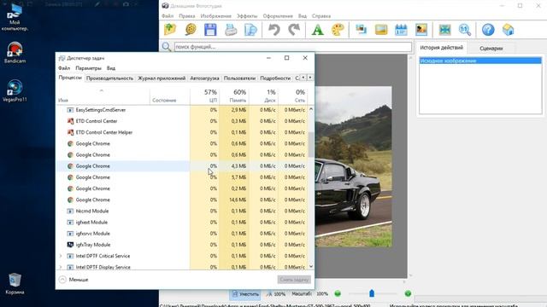Click the house-in-box toolbar icon
This screenshot has height=307, width=547.
509,30
